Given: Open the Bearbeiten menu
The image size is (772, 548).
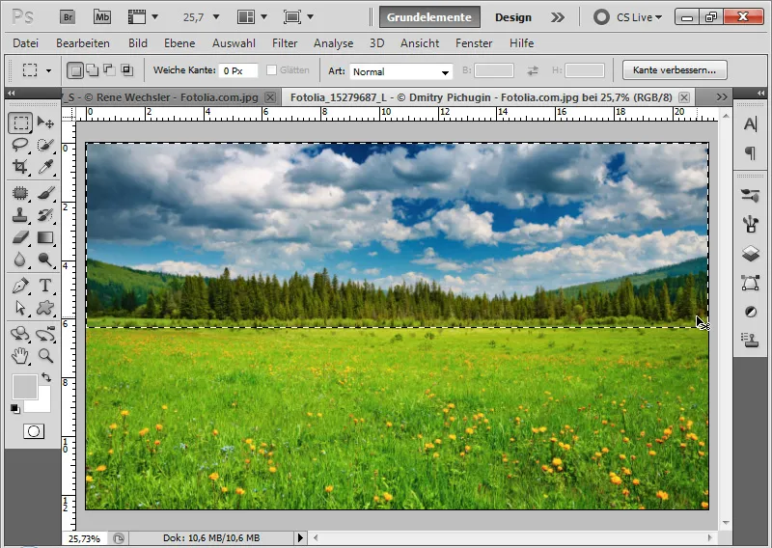Looking at the screenshot, I should point(83,43).
